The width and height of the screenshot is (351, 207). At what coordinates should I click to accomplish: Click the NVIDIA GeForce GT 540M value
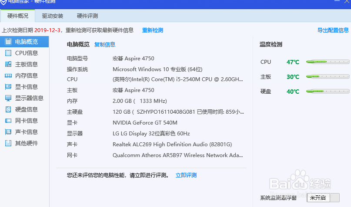[x=145, y=122]
